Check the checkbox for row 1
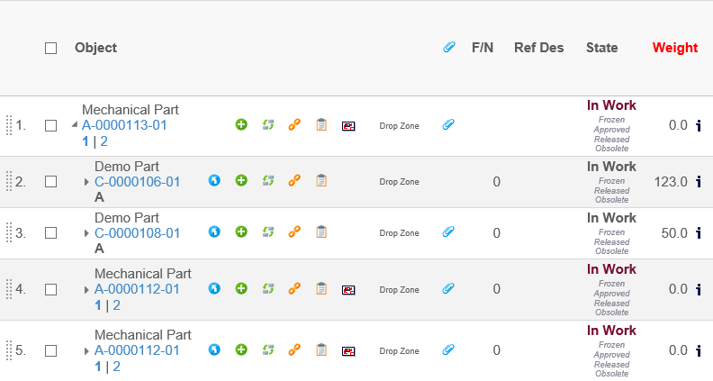The height and width of the screenshot is (381, 713). click(x=51, y=125)
